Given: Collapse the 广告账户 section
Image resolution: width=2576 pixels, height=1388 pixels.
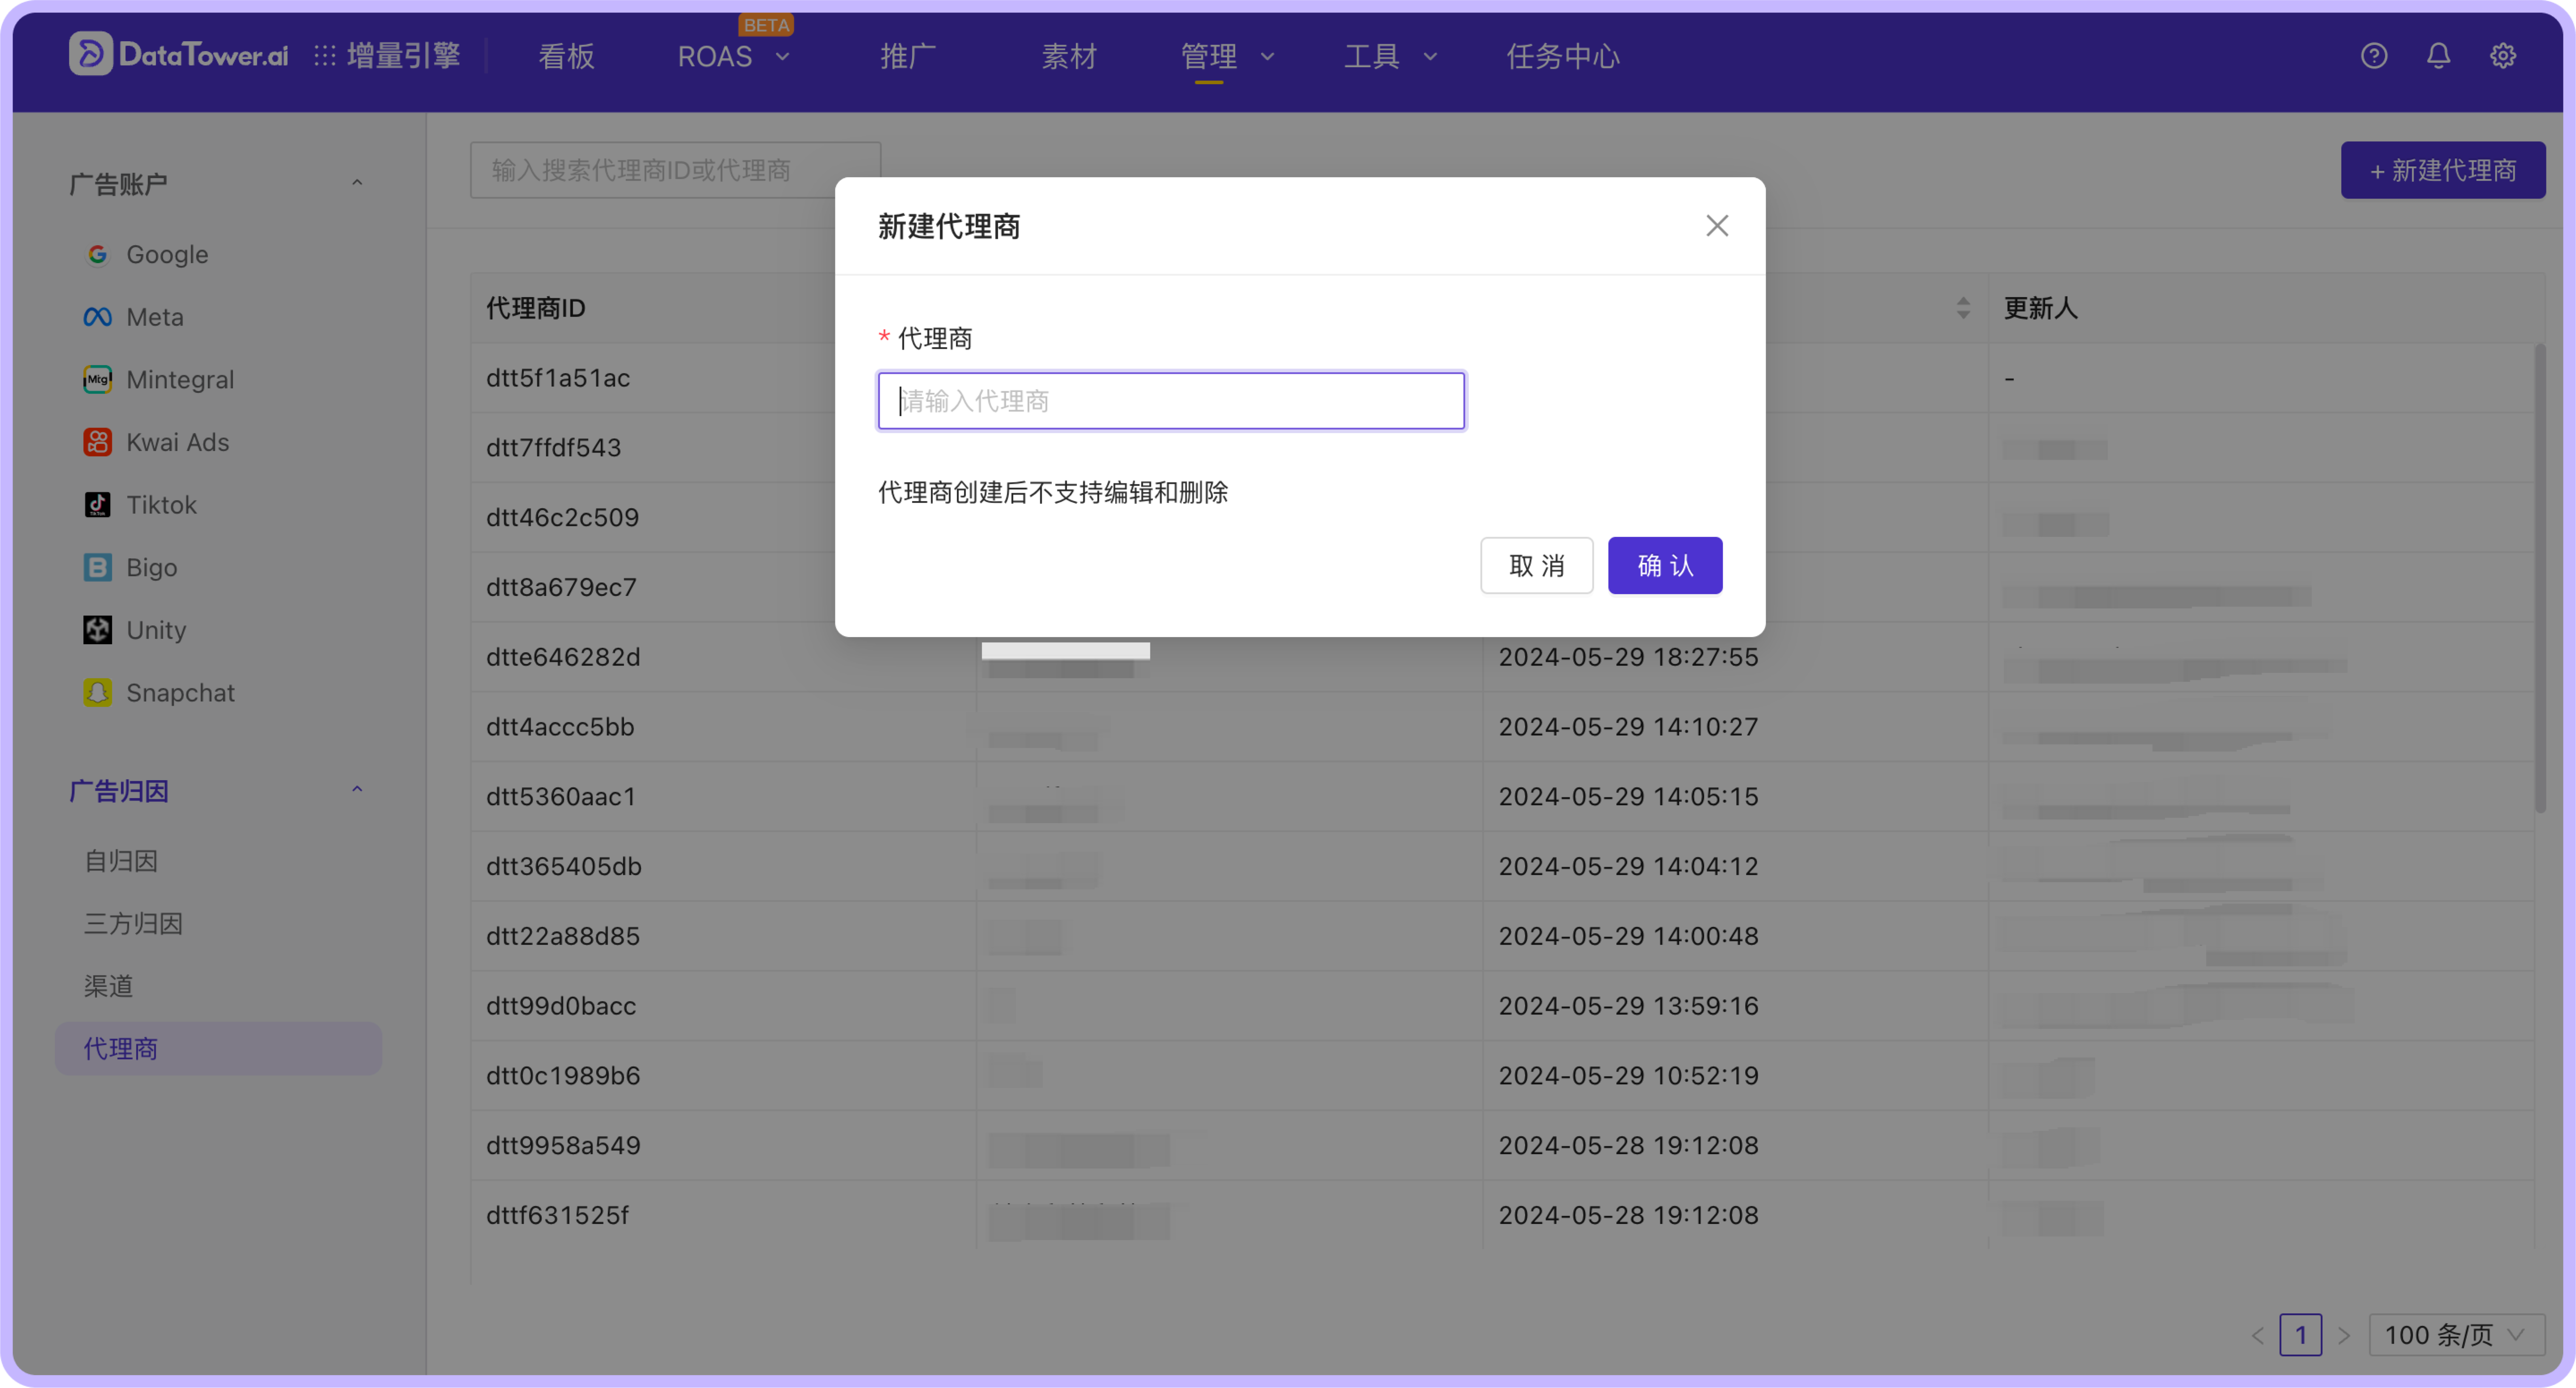Looking at the screenshot, I should click(x=357, y=183).
